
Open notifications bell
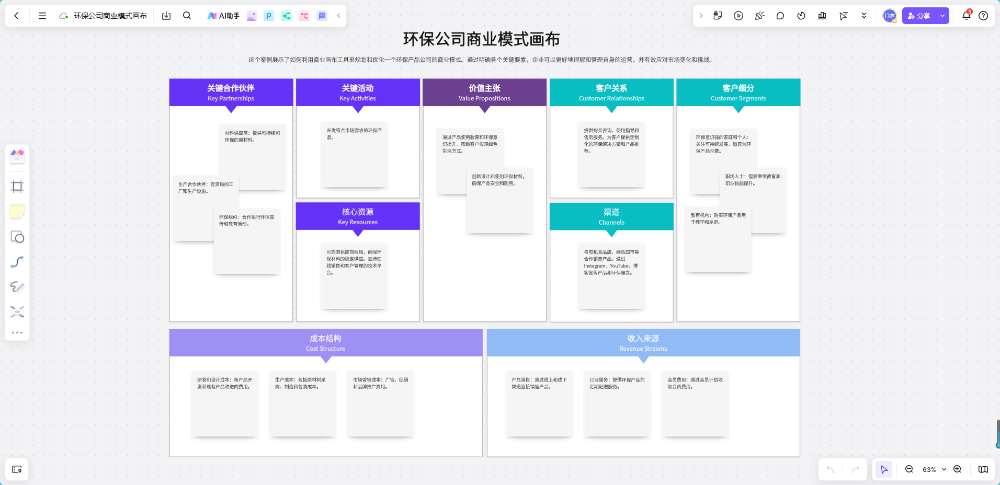tap(967, 16)
